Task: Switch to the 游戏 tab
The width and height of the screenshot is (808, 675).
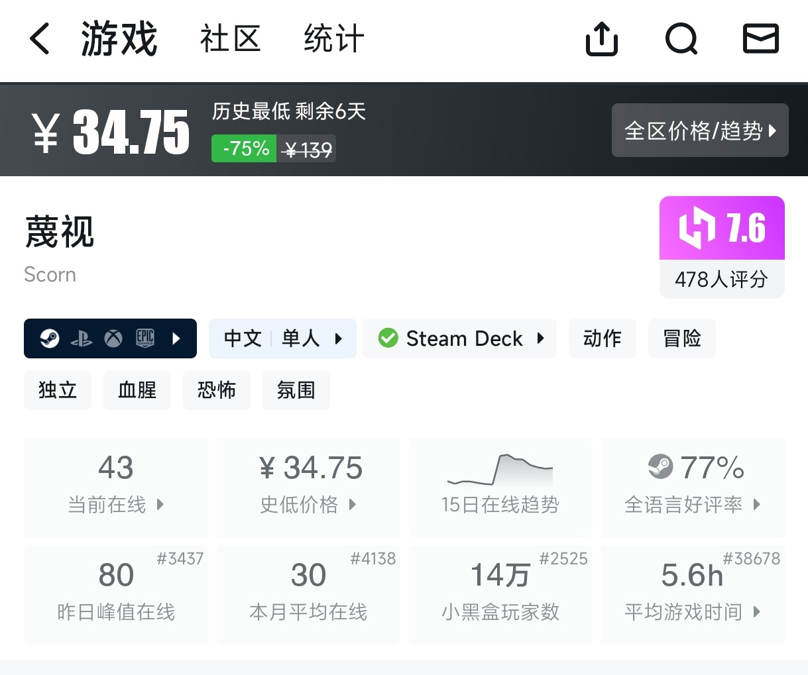Action: 119,38
